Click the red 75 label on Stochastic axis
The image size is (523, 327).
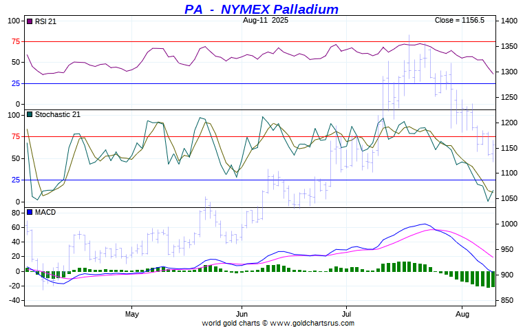click(16, 136)
